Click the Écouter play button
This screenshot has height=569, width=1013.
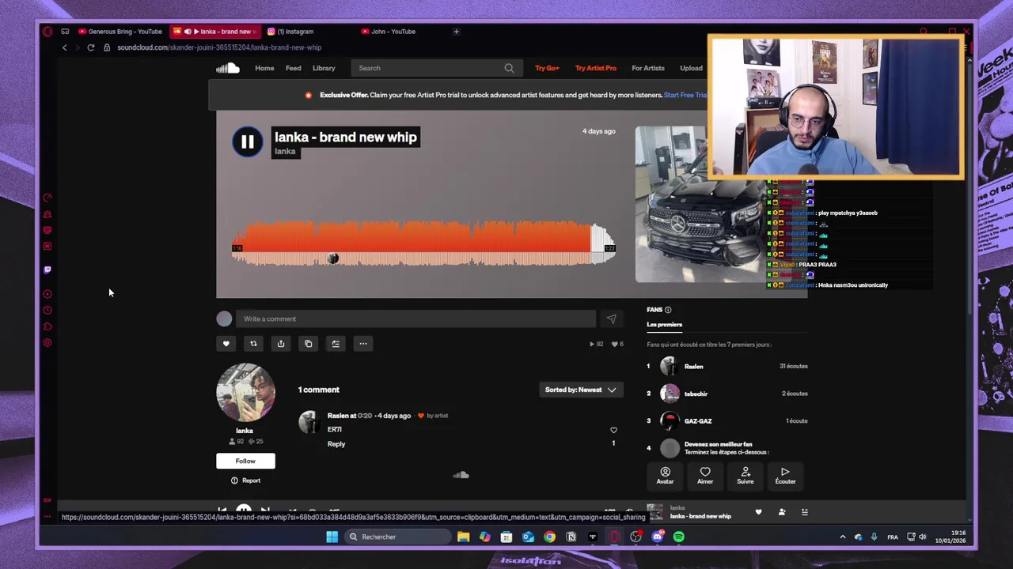pyautogui.click(x=785, y=476)
